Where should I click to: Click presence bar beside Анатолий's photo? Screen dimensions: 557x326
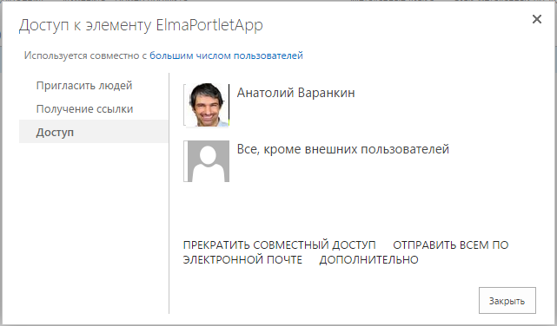[185, 105]
